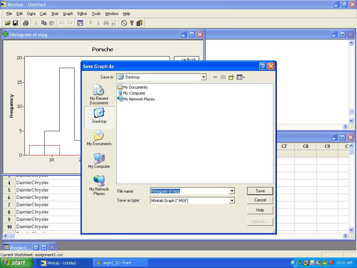Open the Graph menu
Viewport: 357px width, 268px height.
(x=68, y=14)
